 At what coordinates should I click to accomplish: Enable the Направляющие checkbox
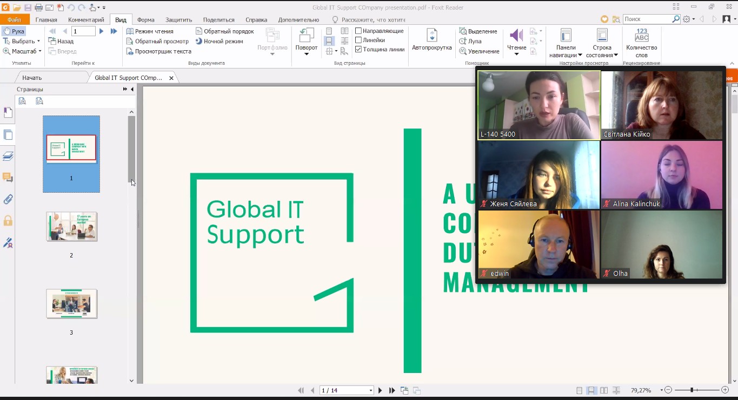click(x=358, y=31)
